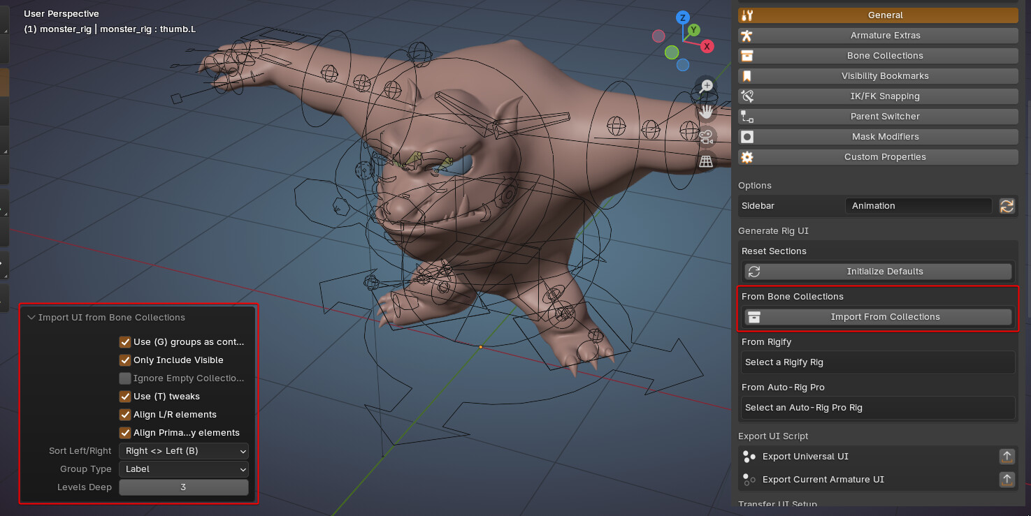Collapse Import UI from Bone Collections panel
Image resolution: width=1031 pixels, height=516 pixels.
pyautogui.click(x=31, y=318)
